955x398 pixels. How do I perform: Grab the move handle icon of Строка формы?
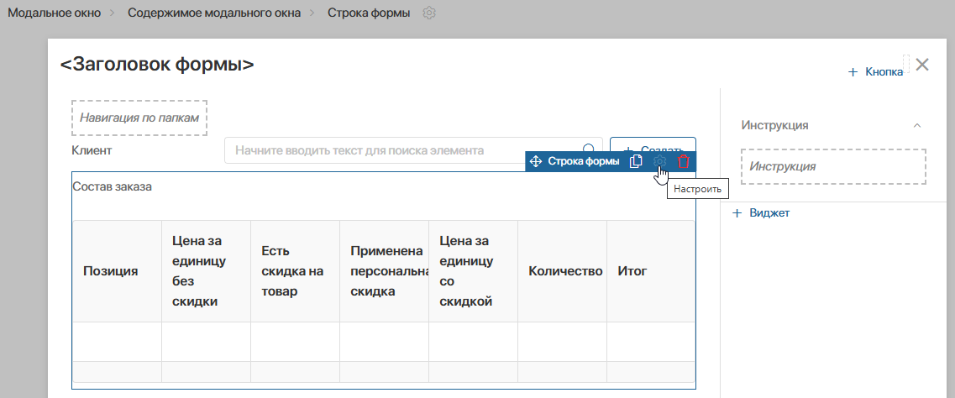pos(536,161)
